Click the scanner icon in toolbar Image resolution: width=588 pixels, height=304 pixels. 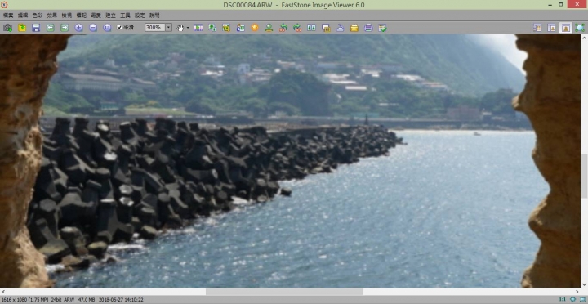(340, 28)
